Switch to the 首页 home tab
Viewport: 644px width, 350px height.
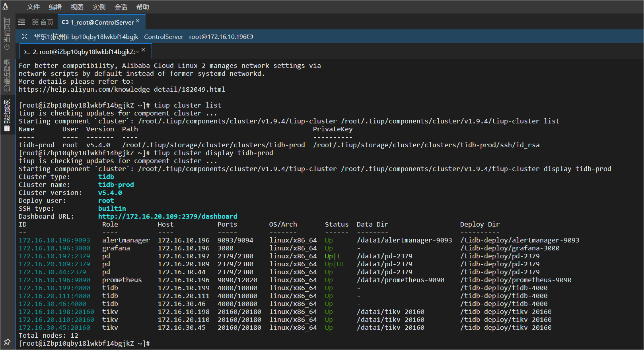[43, 22]
